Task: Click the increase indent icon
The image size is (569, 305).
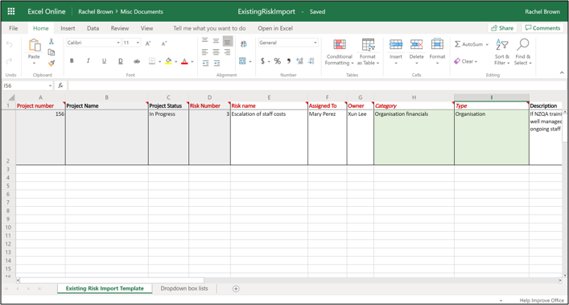Action: [216, 63]
